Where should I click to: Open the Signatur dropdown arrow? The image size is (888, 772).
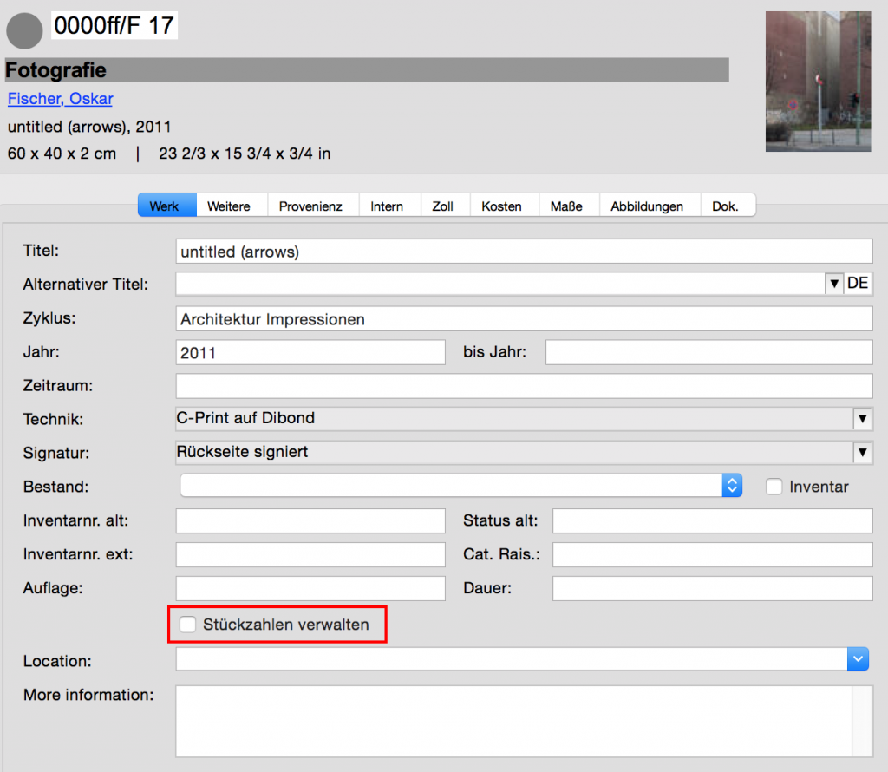coord(863,453)
